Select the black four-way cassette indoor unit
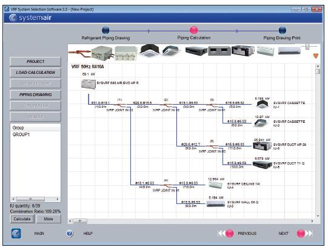Image resolution: width=328 pixels, height=250 pixels. tap(150, 51)
